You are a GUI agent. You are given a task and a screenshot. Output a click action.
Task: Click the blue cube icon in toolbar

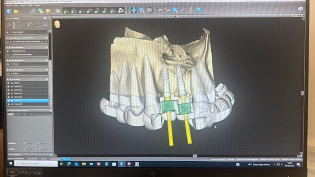[175, 10]
